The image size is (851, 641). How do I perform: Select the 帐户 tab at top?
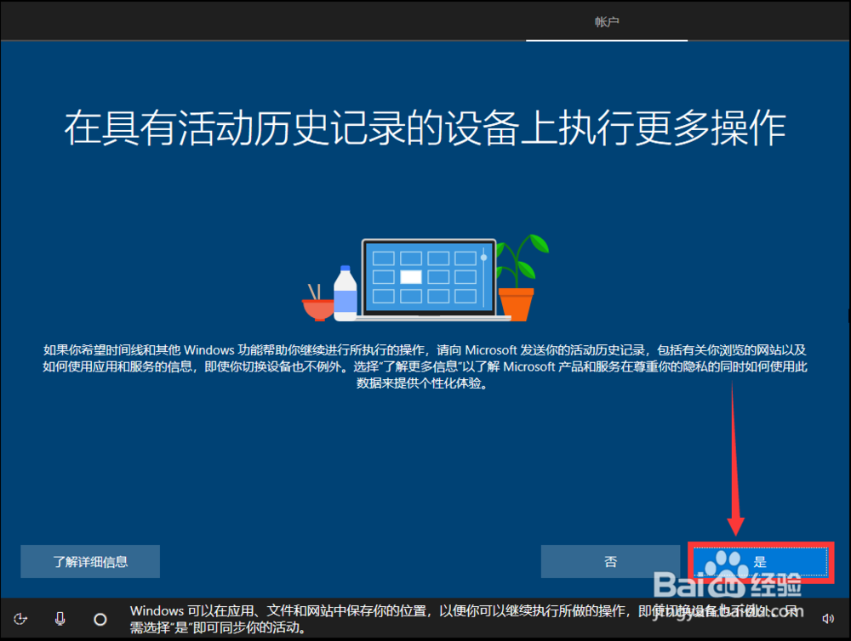pos(606,22)
